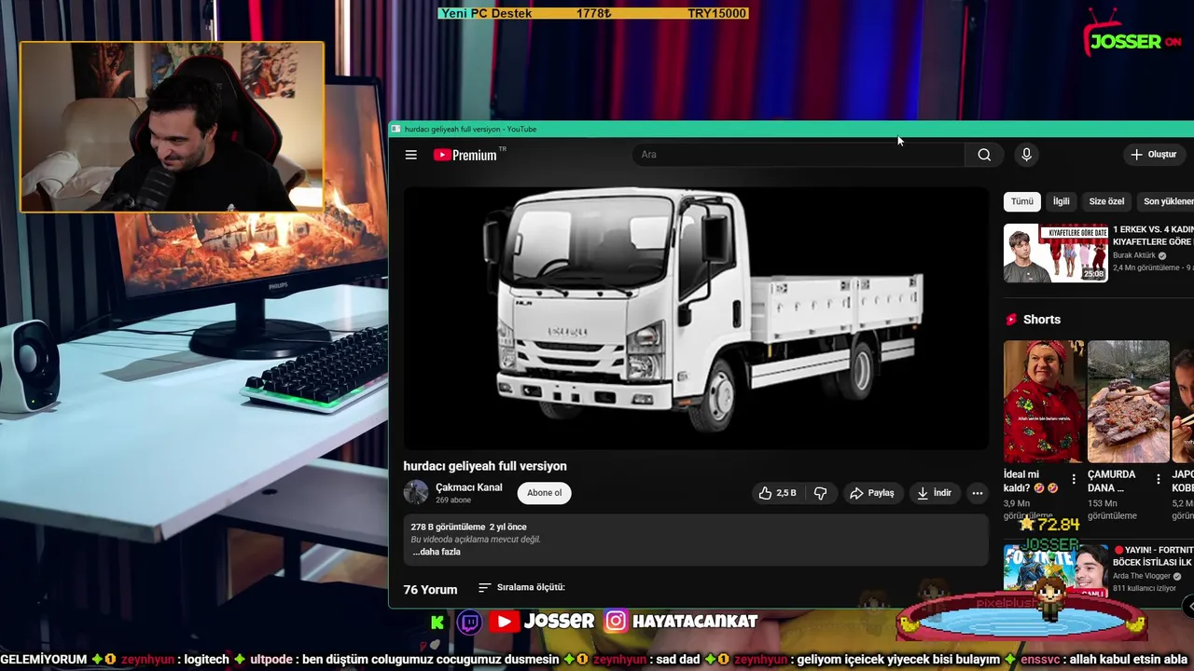Click the Instagram icon in overlay bar
Screen dimensions: 1194x671
point(616,621)
